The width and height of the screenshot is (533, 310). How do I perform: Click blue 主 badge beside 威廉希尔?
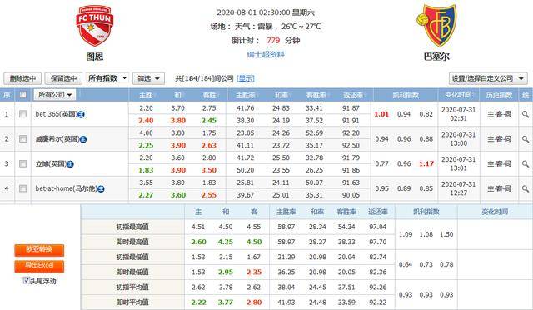pos(83,139)
